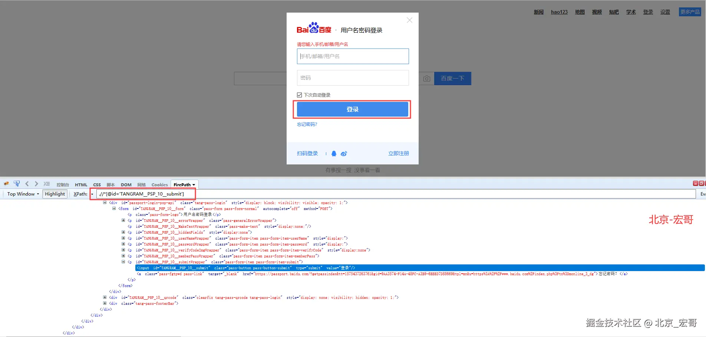Show the command line indented-lines icon

pos(47,184)
